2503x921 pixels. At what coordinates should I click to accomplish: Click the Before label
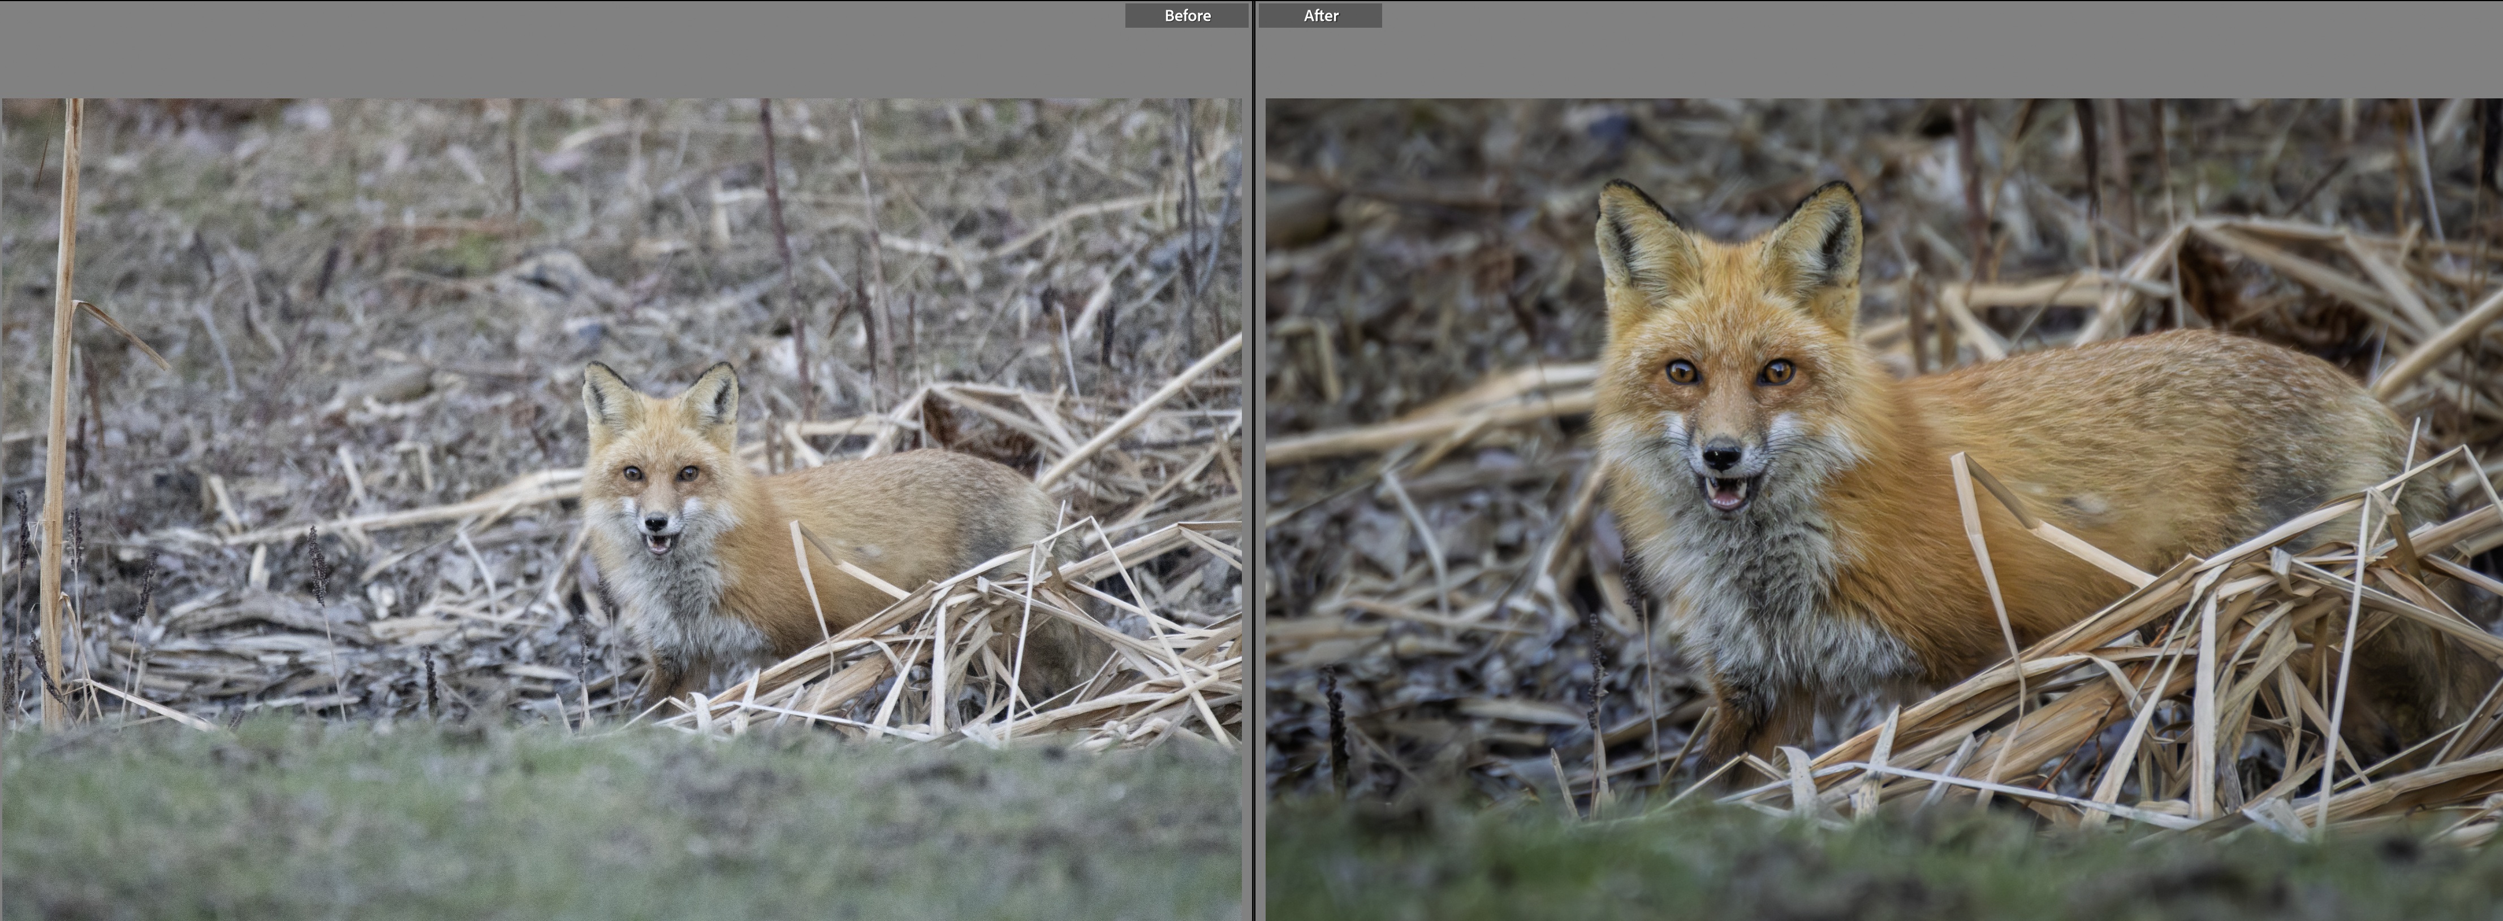tap(1186, 15)
